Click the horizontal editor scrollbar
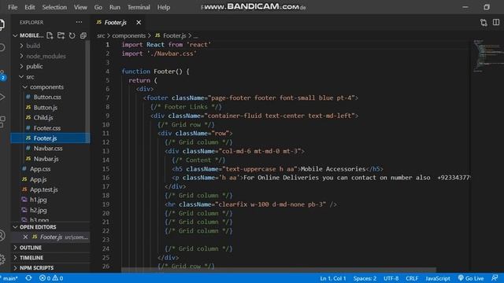Viewport: 504px width, 283px height. (x=278, y=270)
